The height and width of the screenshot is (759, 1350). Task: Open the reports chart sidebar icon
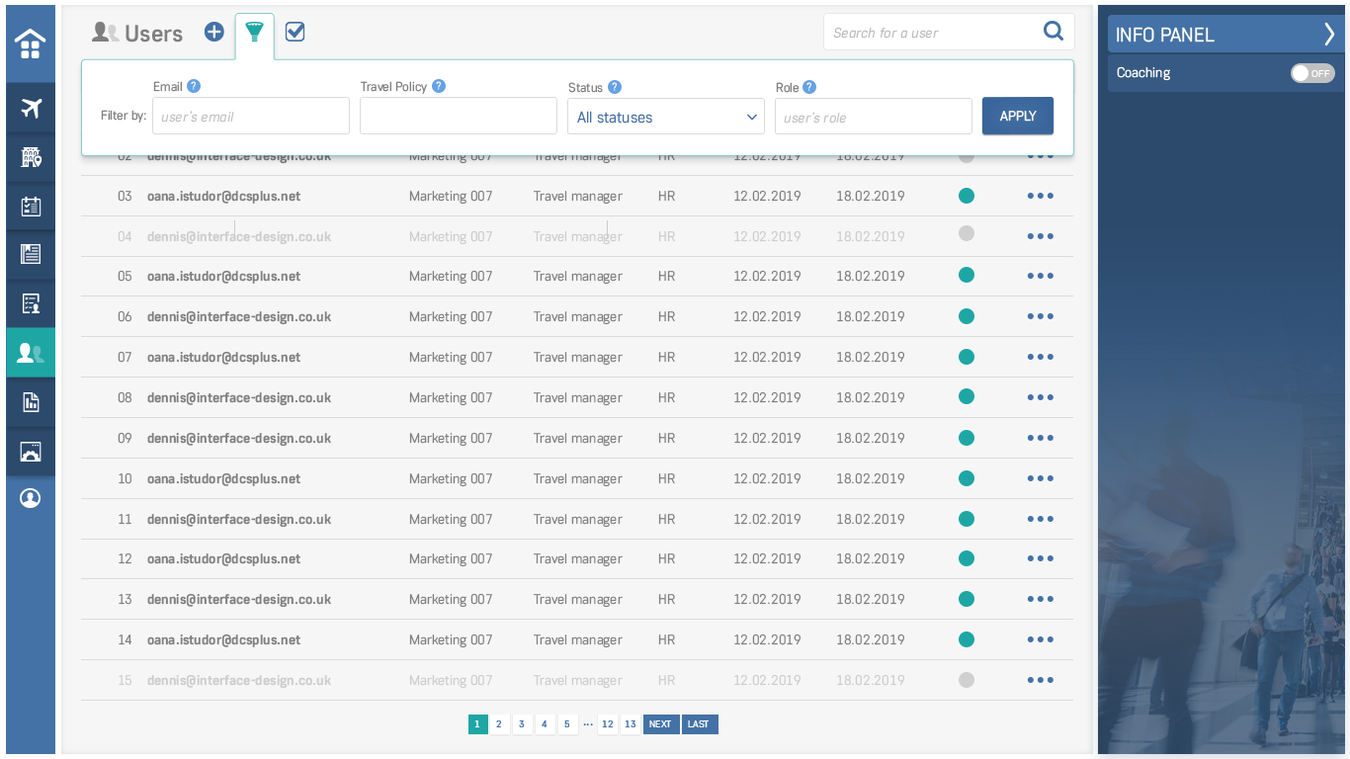tap(31, 401)
